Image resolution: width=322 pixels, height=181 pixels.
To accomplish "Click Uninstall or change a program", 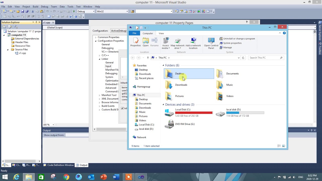I will 237,39.
